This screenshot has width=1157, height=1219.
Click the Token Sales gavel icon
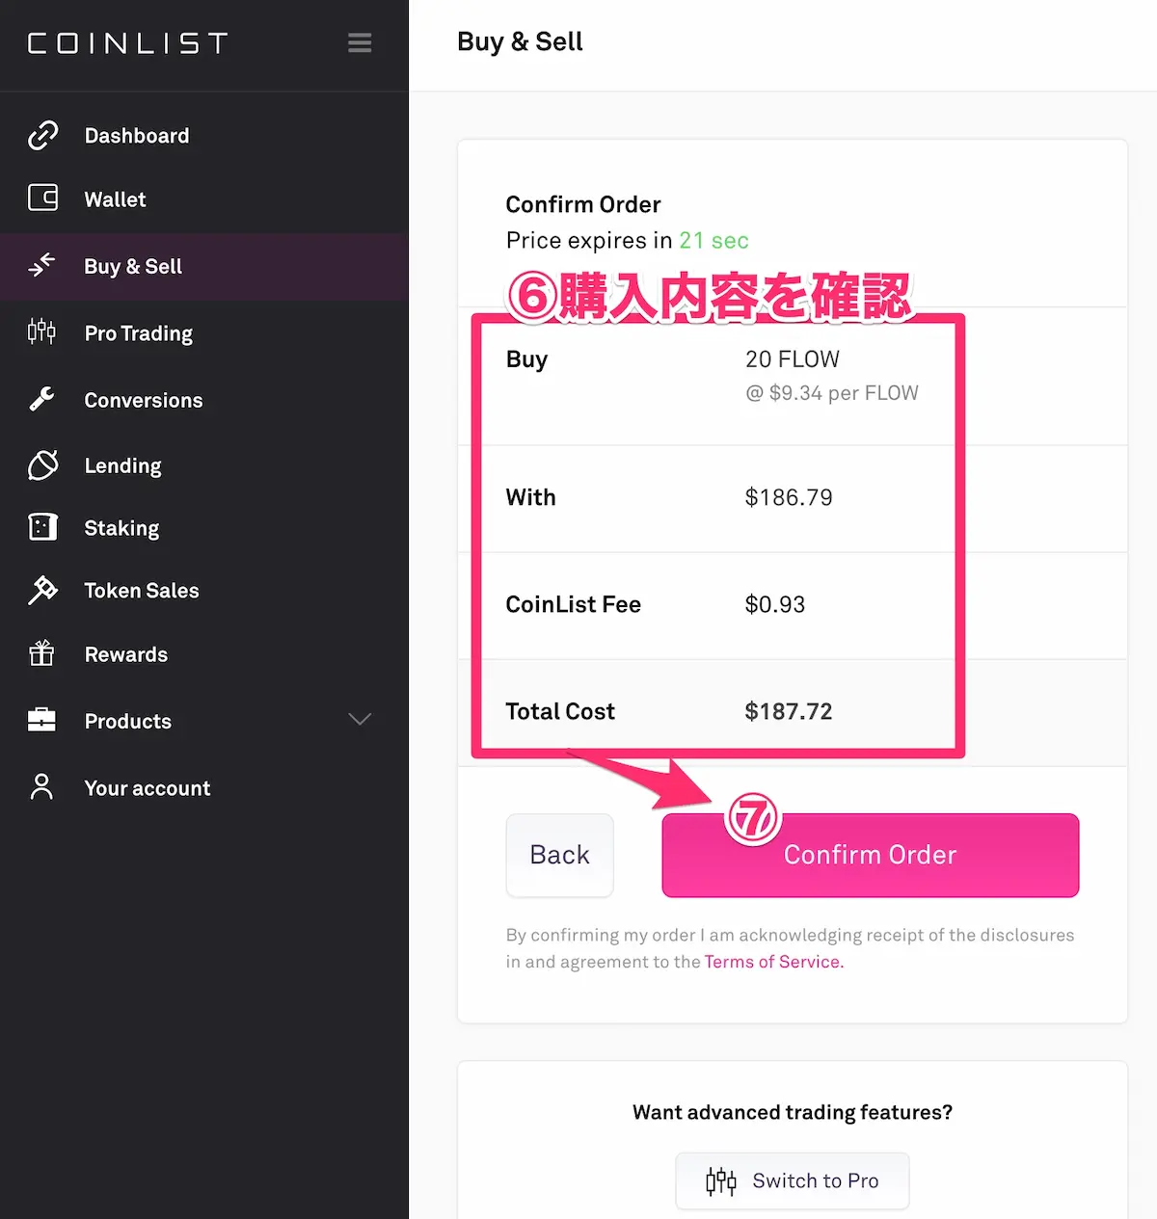(42, 590)
